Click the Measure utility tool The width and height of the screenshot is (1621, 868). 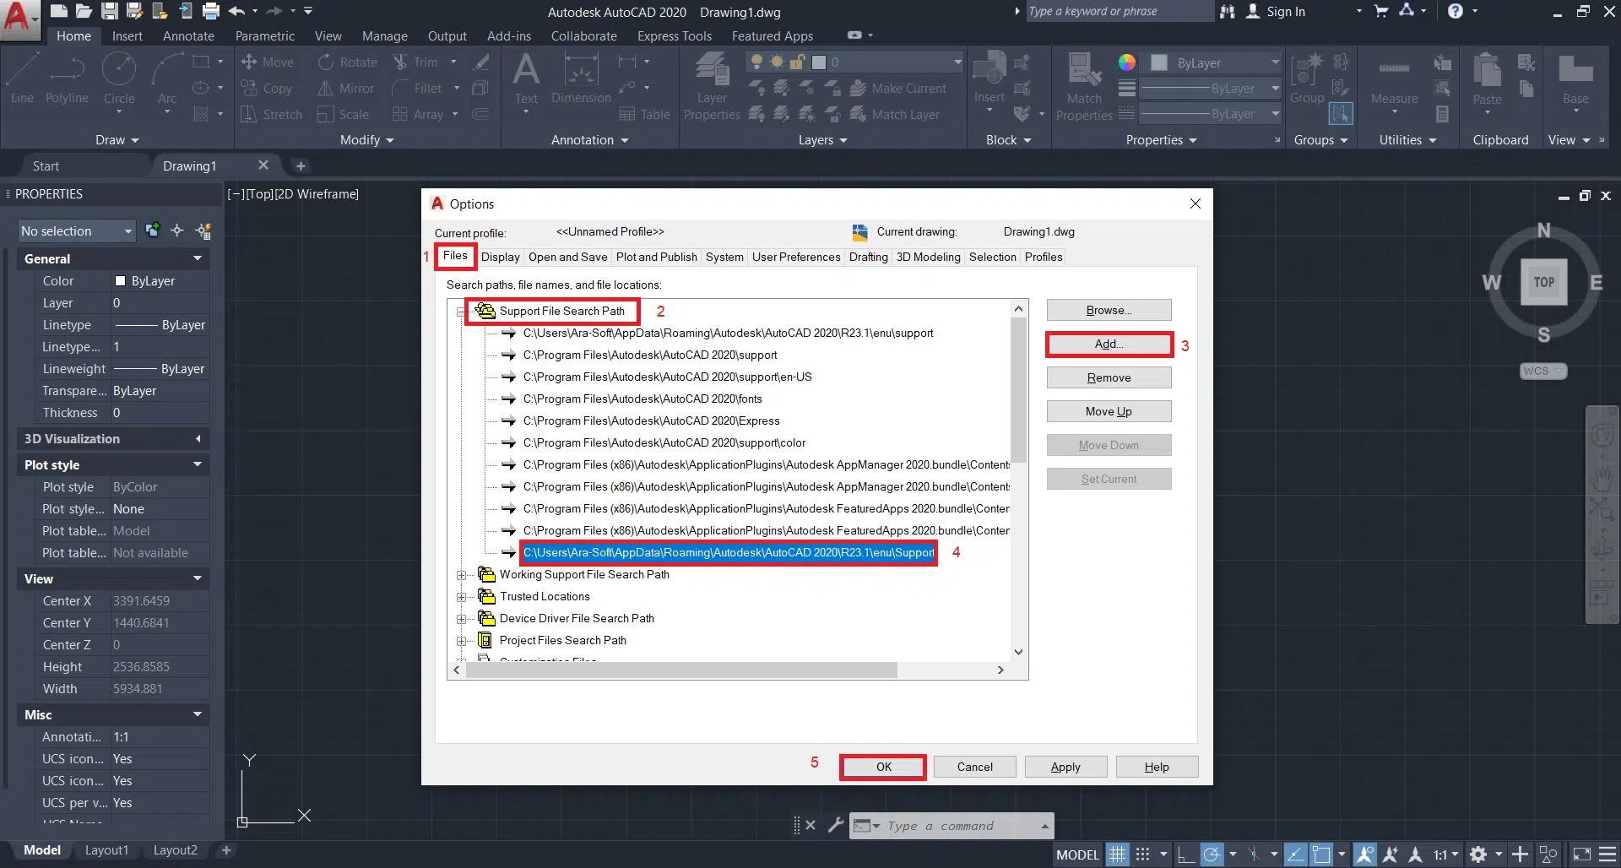[1394, 80]
